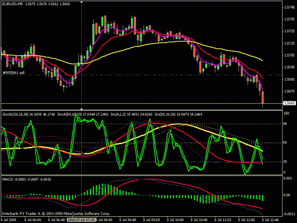Click the 8 Jul 09:20 time label

(151, 220)
